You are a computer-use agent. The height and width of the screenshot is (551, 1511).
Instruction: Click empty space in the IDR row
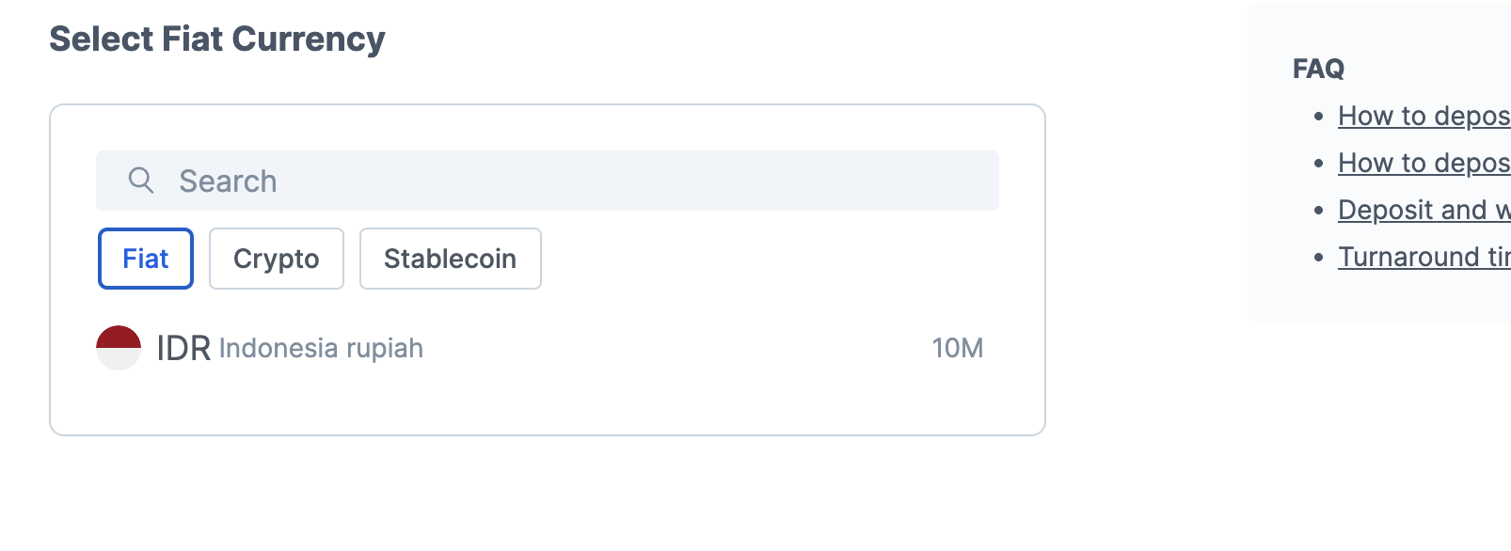point(677,348)
